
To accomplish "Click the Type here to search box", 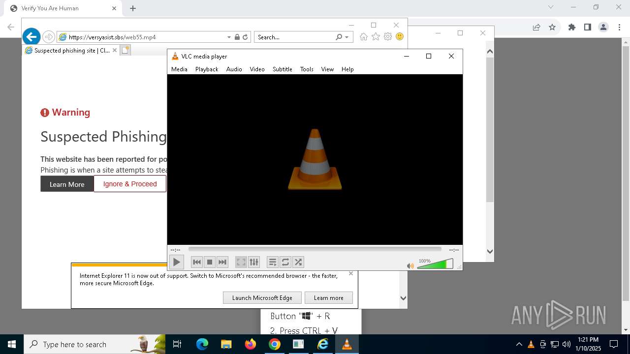I will coord(94,344).
